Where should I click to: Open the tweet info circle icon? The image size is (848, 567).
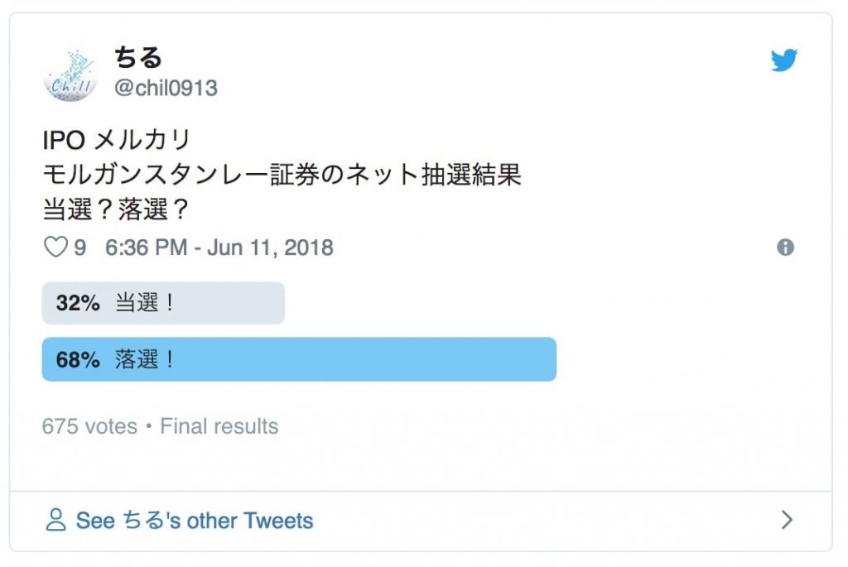click(785, 247)
